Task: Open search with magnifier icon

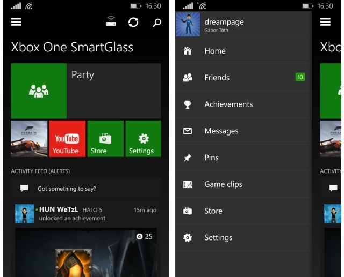Action: [x=156, y=23]
